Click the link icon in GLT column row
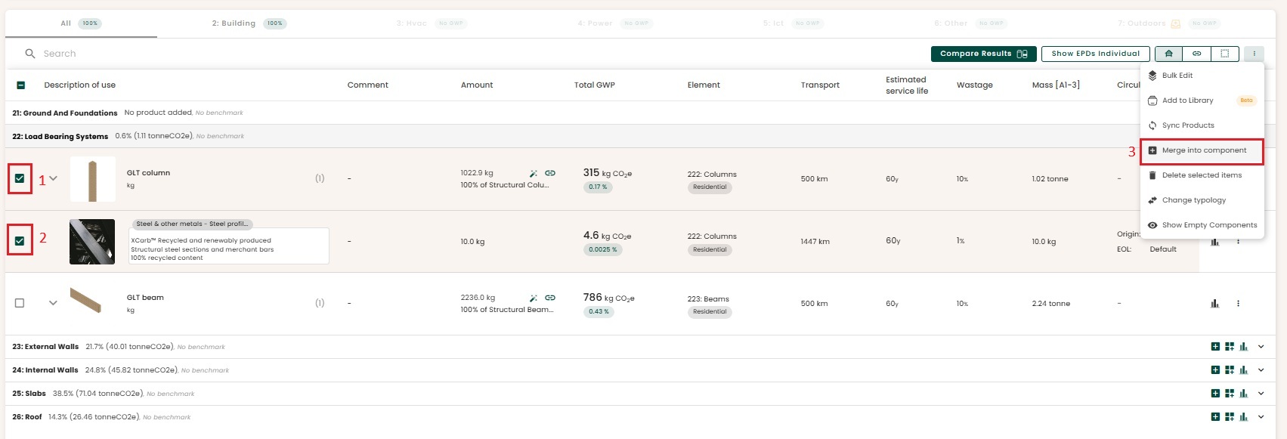This screenshot has width=1287, height=439. [550, 173]
